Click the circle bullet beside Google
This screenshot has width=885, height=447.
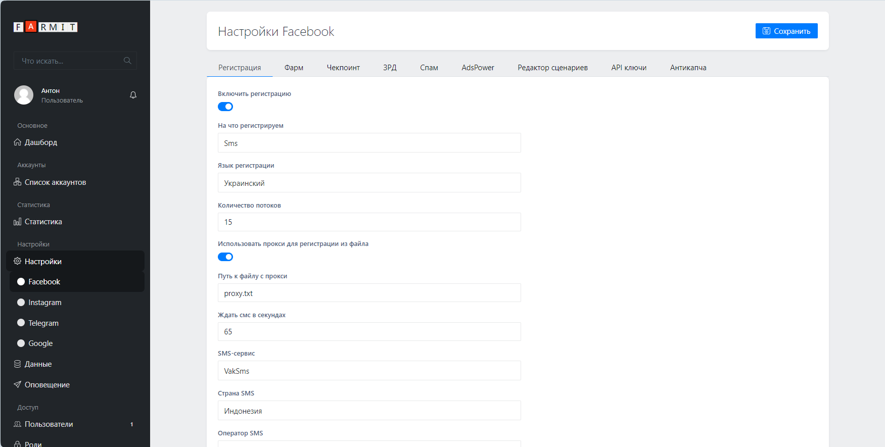coord(21,343)
